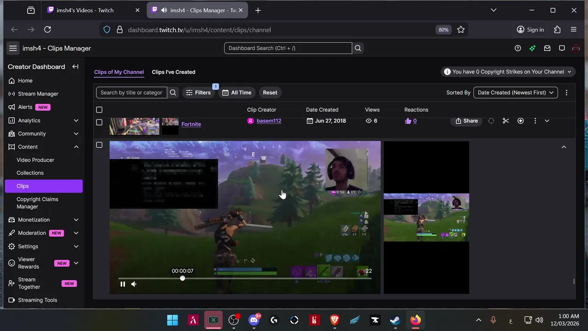Click the thumbs up reactions icon
Screen dimensions: 588x331
pos(408,121)
